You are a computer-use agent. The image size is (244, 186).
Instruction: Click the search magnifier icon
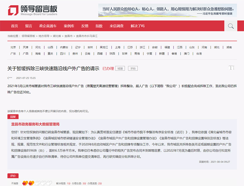click(231, 26)
